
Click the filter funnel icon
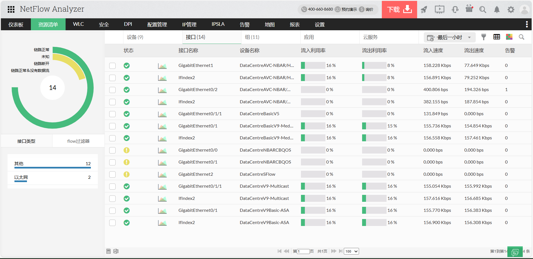coord(484,37)
